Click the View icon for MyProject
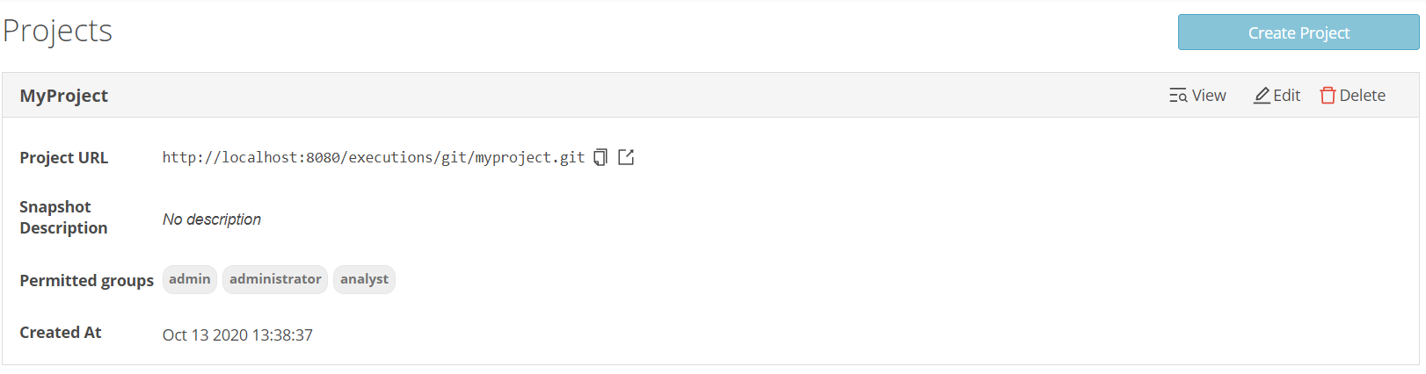 [x=1178, y=96]
